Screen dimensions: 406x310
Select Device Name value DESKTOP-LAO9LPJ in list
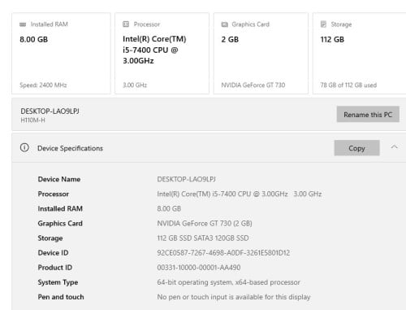tap(186, 179)
